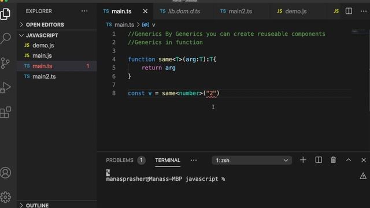Click main.ts in the breadcrumb
The height and width of the screenshot is (208, 370).
[124, 25]
